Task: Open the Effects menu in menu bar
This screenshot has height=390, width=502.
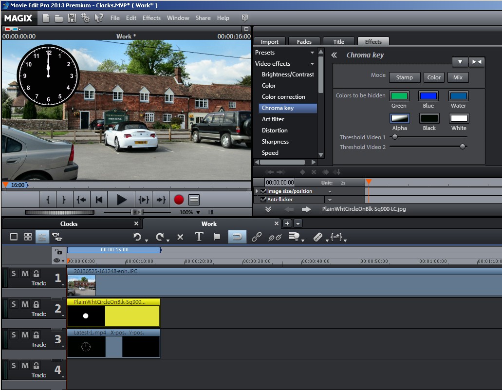Action: [151, 18]
